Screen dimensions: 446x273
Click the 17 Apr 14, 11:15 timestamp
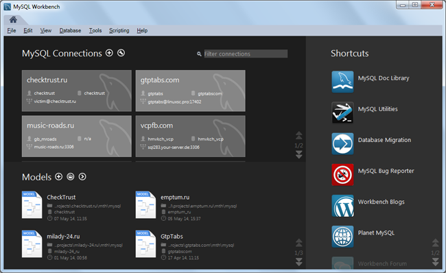pyautogui.click(x=183, y=258)
